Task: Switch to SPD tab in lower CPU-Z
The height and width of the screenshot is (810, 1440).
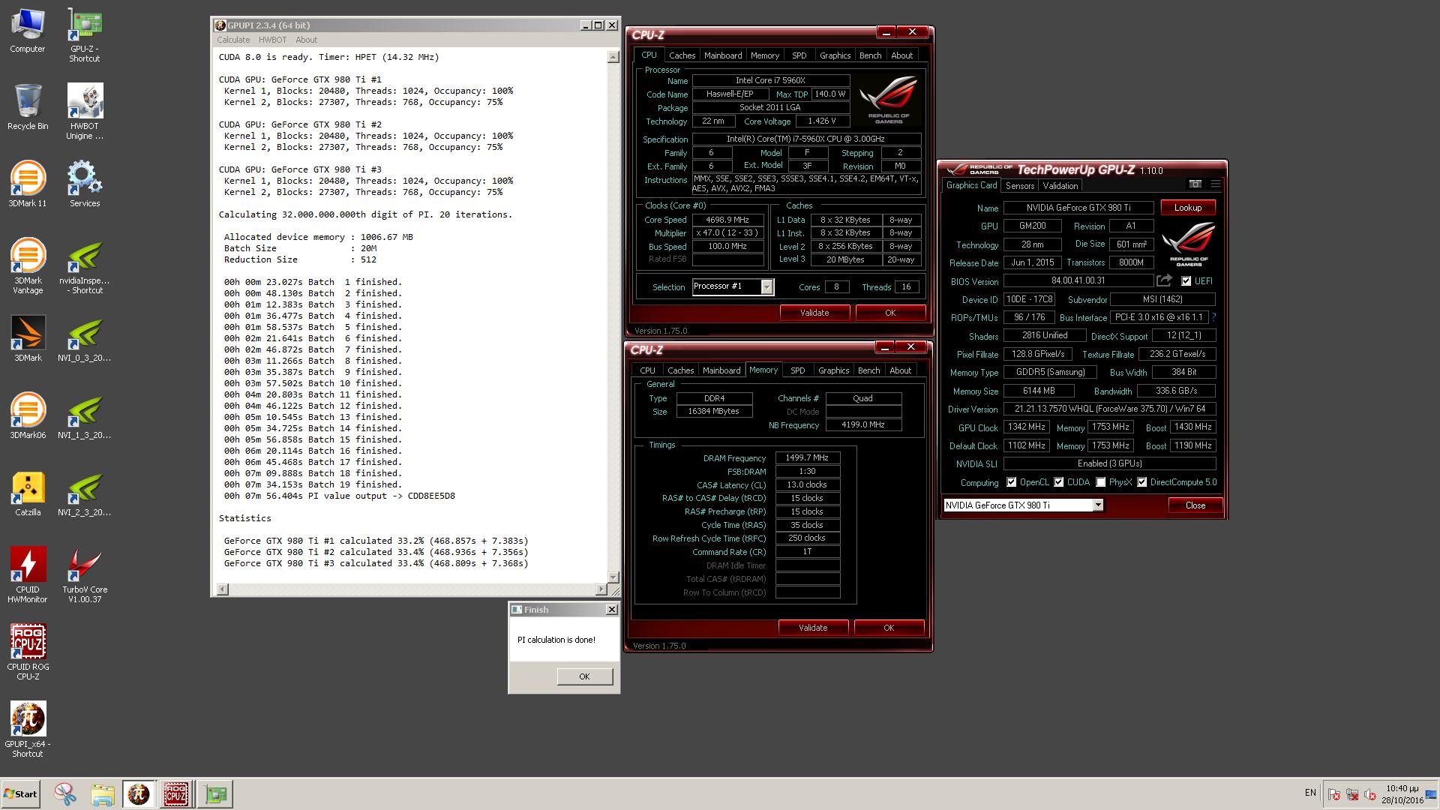Action: tap(797, 370)
